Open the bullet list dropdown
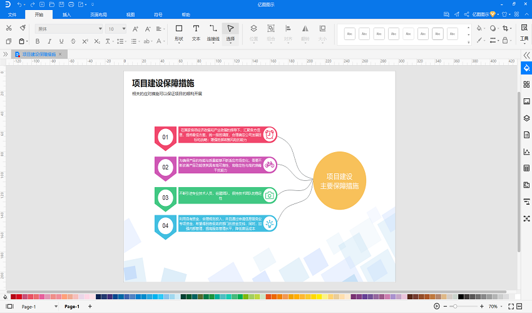Image resolution: width=532 pixels, height=313 pixels. tap(135, 41)
